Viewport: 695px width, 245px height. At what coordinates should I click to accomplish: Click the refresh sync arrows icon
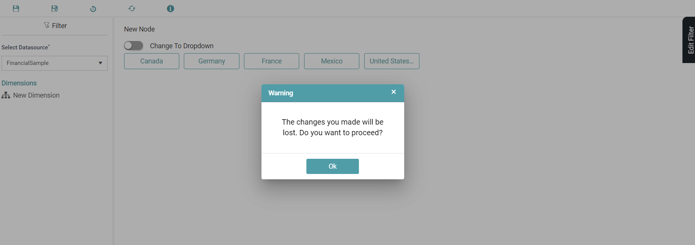[x=132, y=9]
